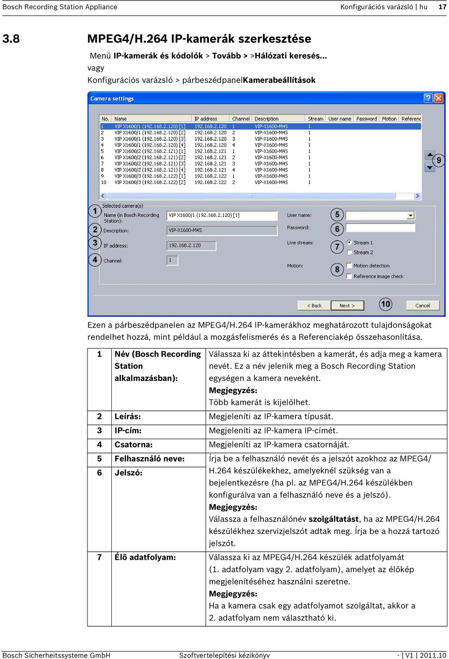Select camera row 10 VIP X1600/3 [2]

[x=261, y=183]
